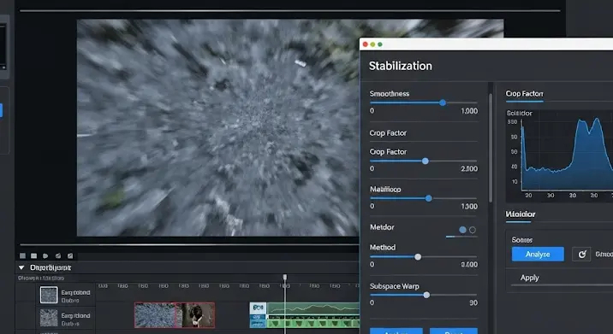
Task: Click the blurred video preview frame
Action: pyautogui.click(x=218, y=128)
